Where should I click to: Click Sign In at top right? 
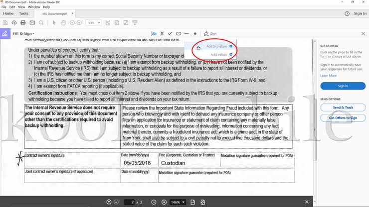pos(360,13)
